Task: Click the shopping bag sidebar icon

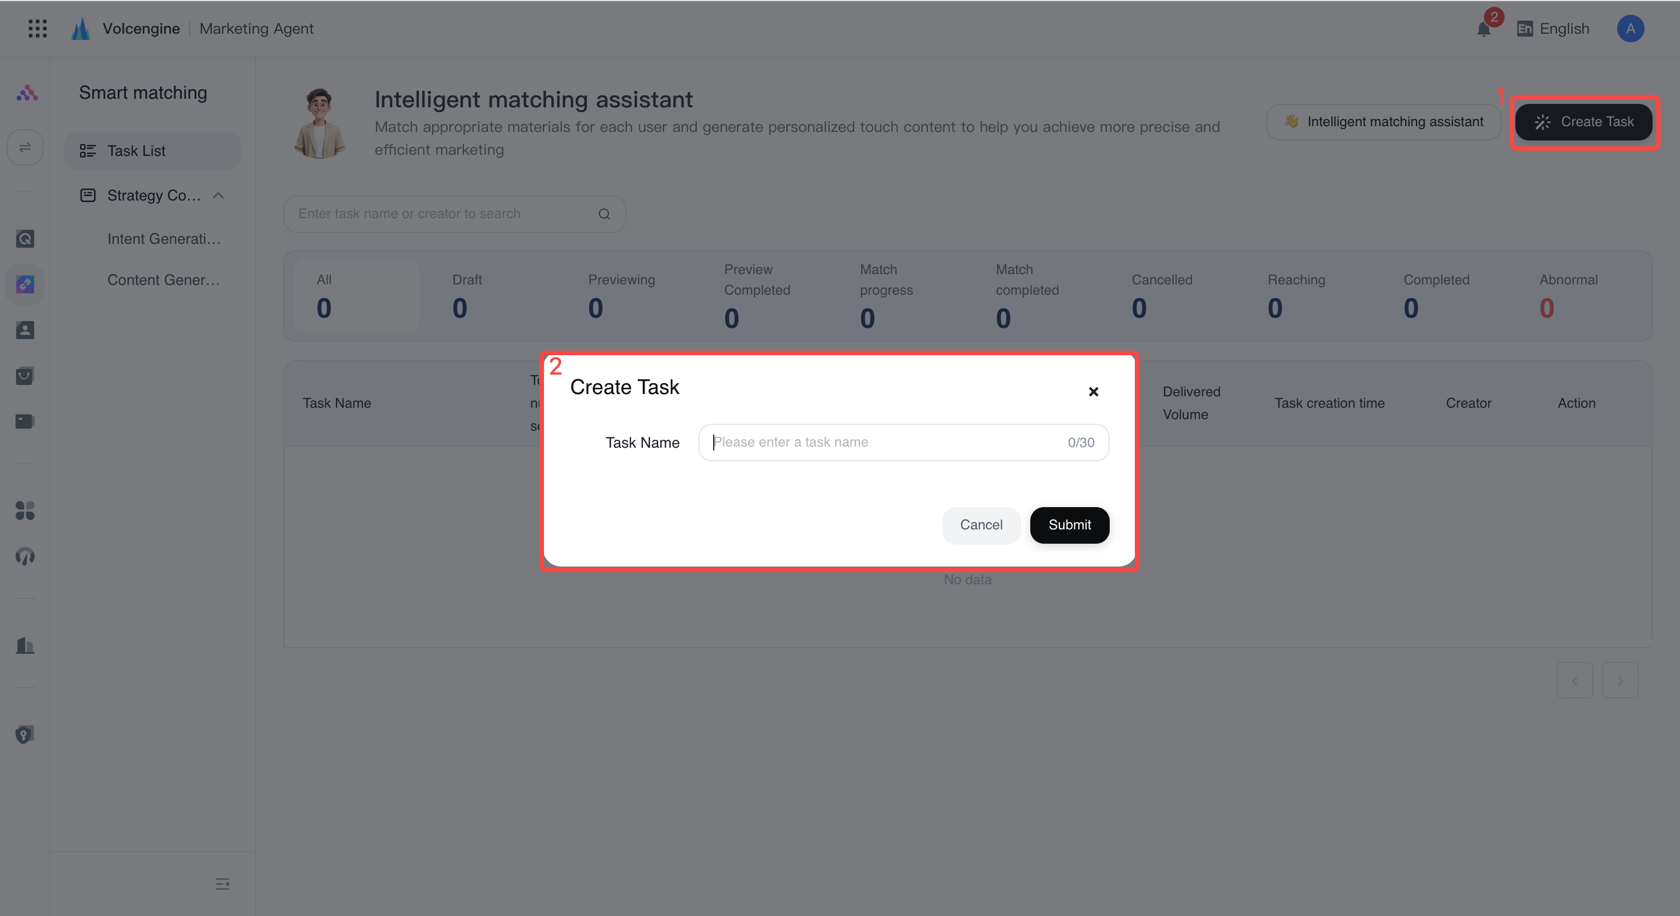Action: 25,376
